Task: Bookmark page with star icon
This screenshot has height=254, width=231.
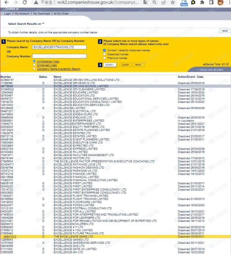Action: [173, 2]
